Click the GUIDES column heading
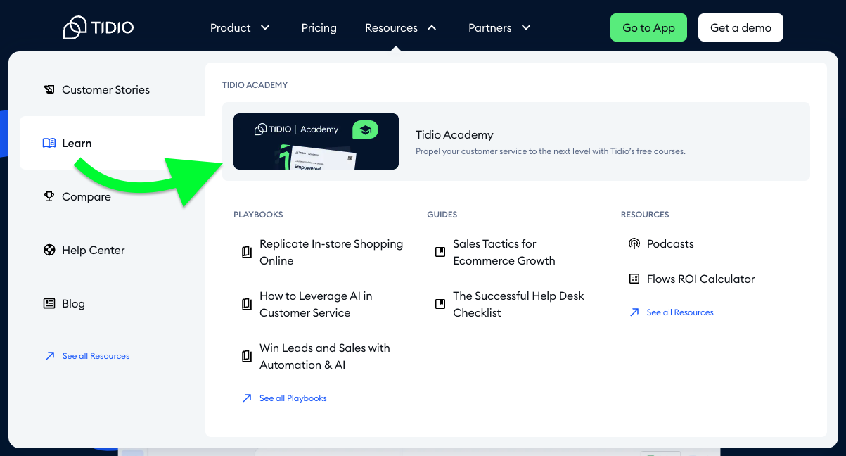This screenshot has width=846, height=456. [x=442, y=215]
